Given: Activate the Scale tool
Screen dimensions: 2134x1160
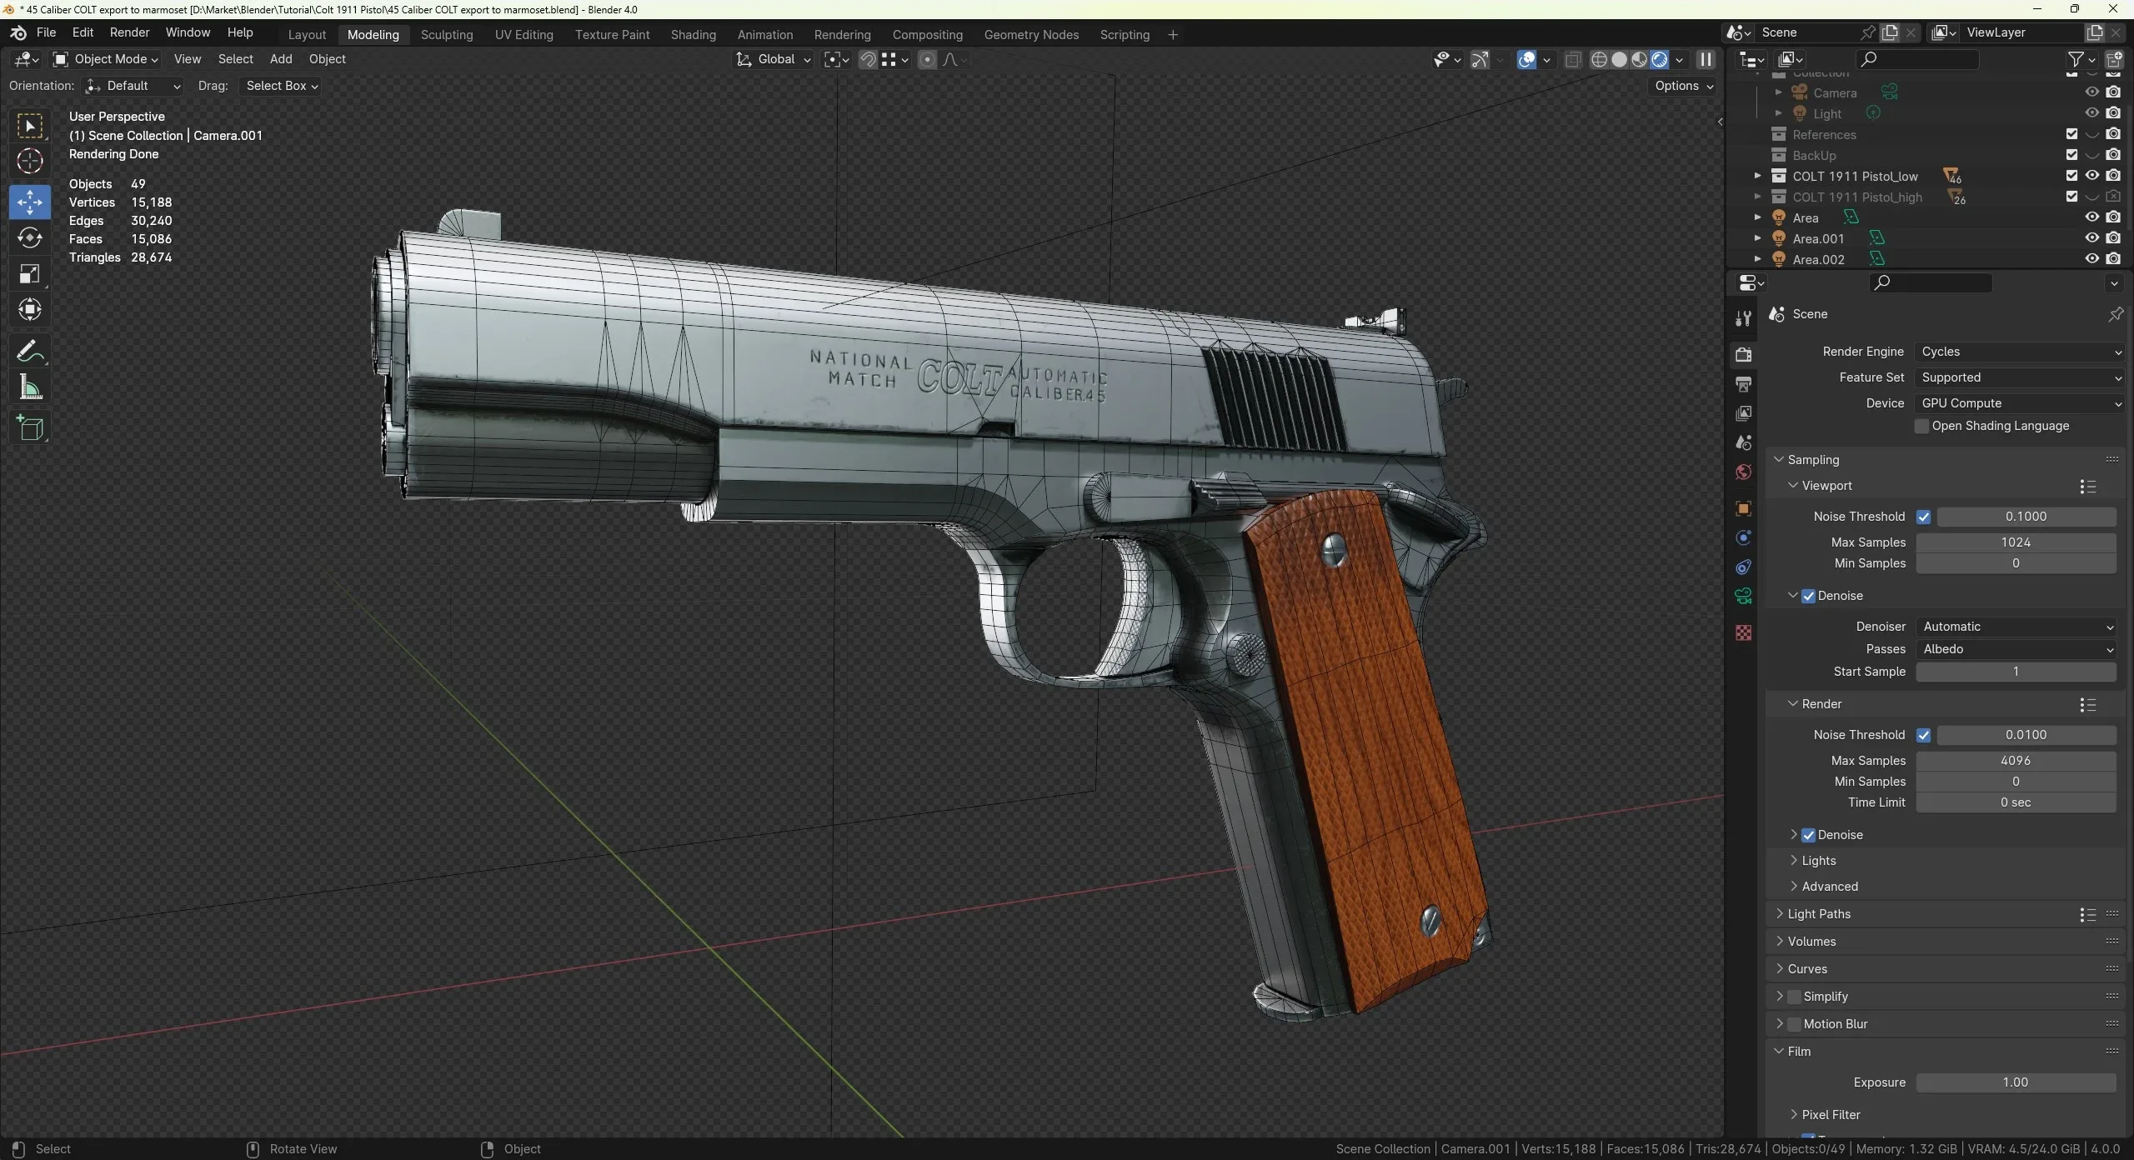Looking at the screenshot, I should pos(30,274).
